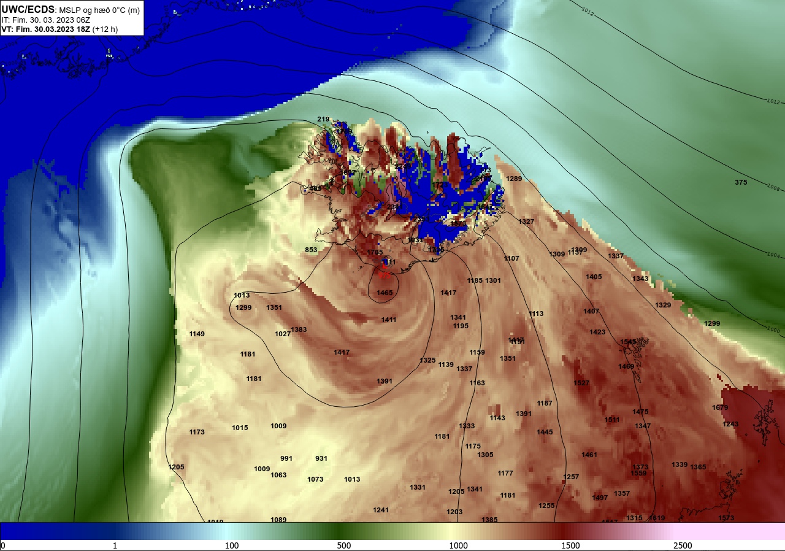Click the 1149 height value
The width and height of the screenshot is (785, 551).
click(197, 334)
